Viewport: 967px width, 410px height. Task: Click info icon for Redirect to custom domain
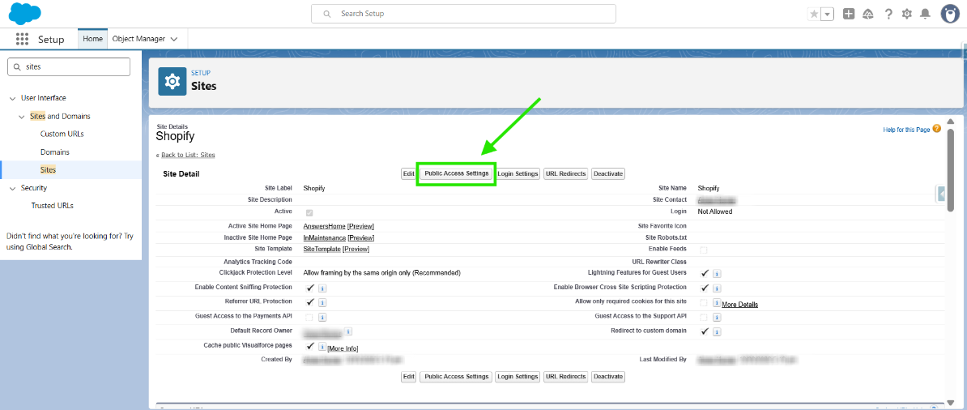tap(718, 331)
